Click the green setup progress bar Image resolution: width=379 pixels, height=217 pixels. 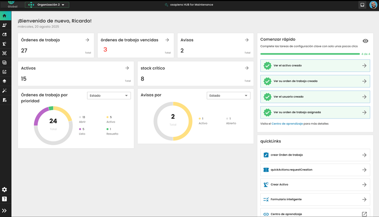(310, 54)
